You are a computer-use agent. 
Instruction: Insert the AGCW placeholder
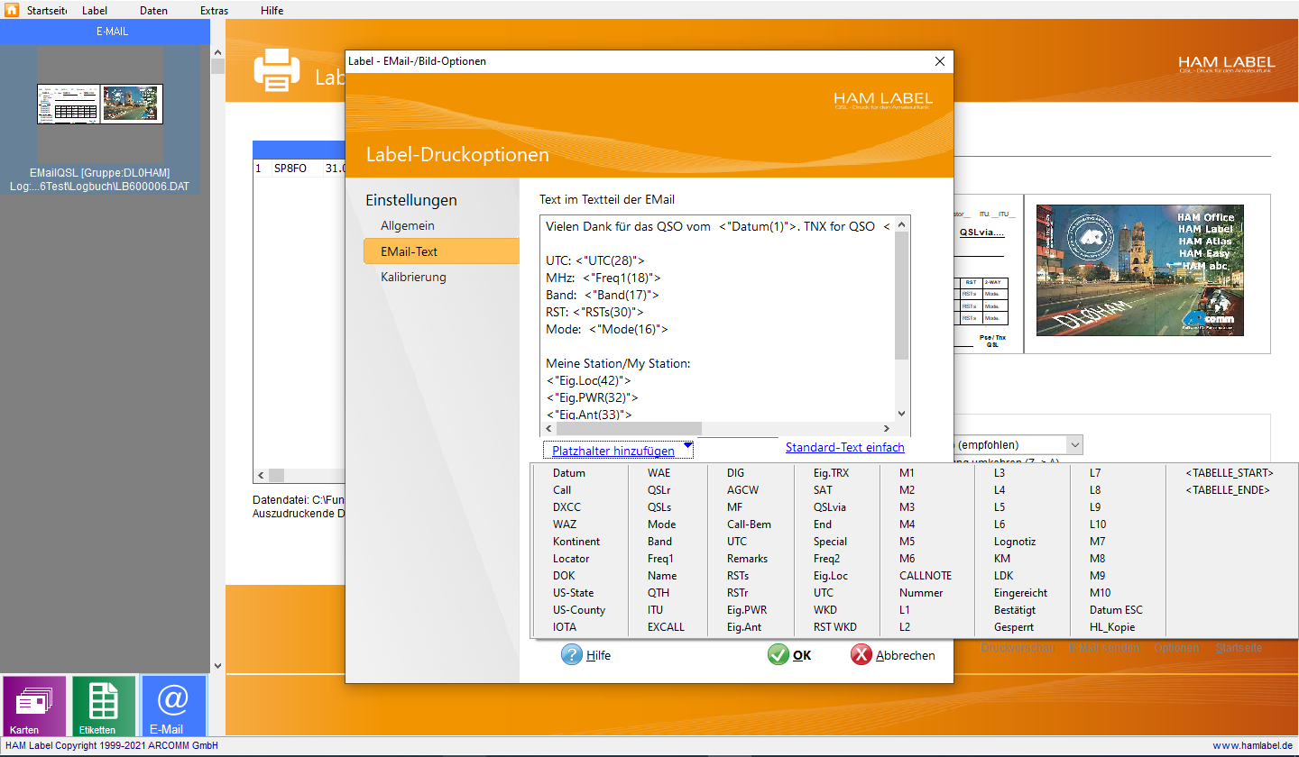743,490
